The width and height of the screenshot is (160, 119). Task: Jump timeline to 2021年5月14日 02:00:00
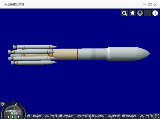[x=90, y=116]
